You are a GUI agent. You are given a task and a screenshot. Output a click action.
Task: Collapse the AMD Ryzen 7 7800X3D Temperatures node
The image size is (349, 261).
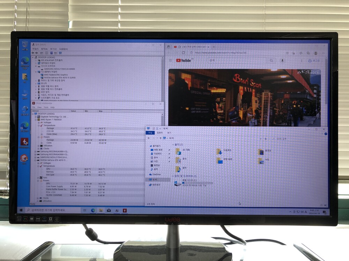39,125
